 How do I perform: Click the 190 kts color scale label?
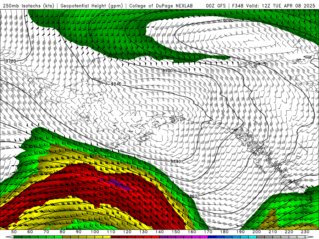pyautogui.click(x=240, y=232)
